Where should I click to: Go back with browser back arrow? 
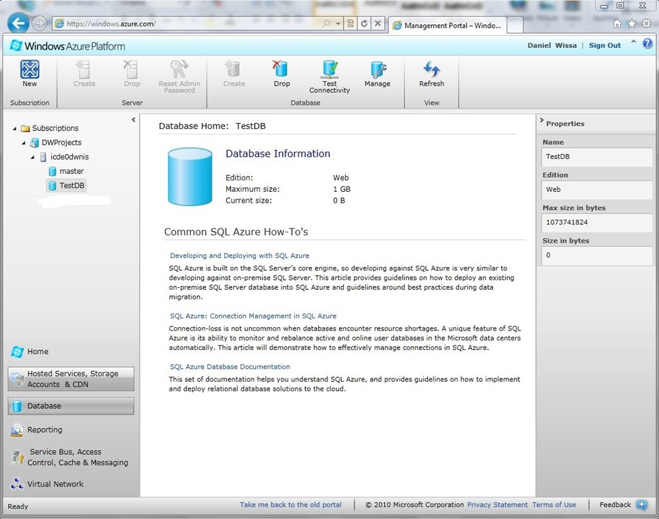coord(18,23)
